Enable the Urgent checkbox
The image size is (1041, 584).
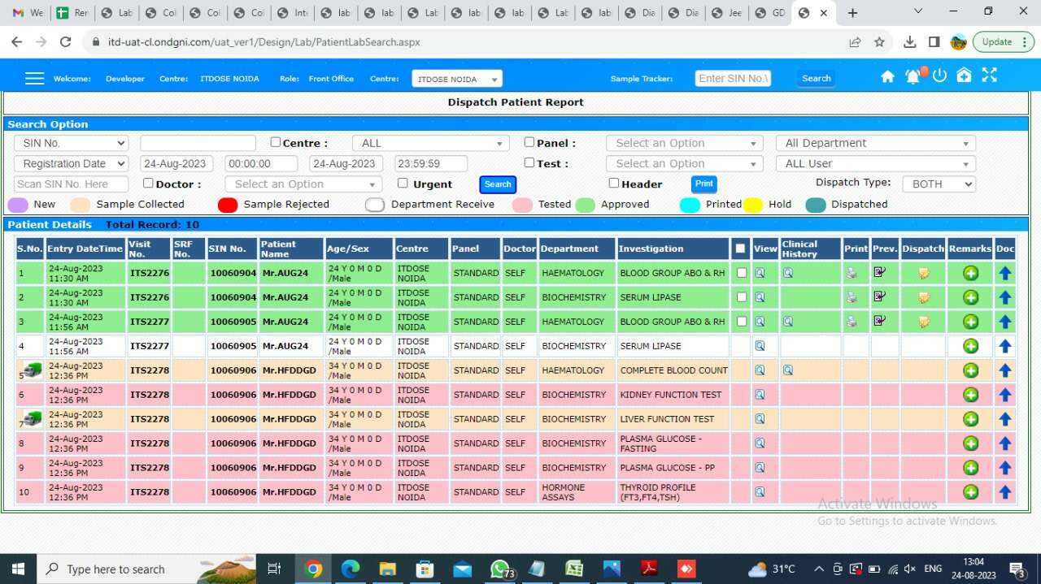point(403,183)
